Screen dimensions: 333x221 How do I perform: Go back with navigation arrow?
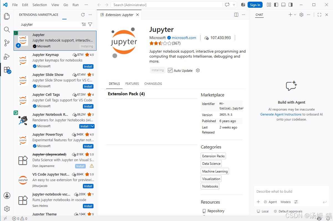[99, 5]
